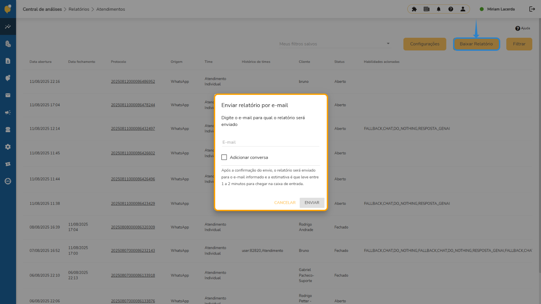Click the Status column header

point(339,62)
